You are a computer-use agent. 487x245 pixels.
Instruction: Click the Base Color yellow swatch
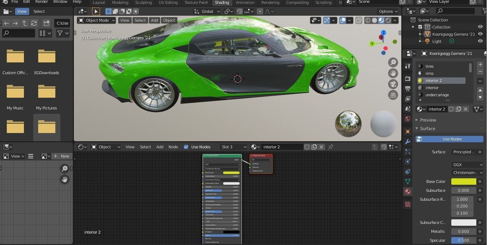click(464, 182)
